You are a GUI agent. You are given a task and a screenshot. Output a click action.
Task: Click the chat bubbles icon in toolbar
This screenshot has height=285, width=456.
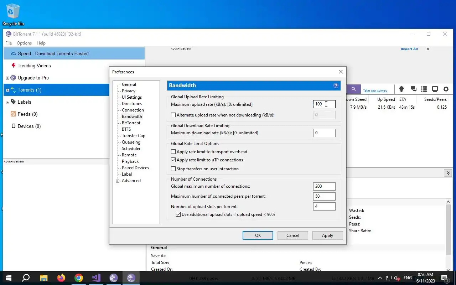[x=413, y=89]
